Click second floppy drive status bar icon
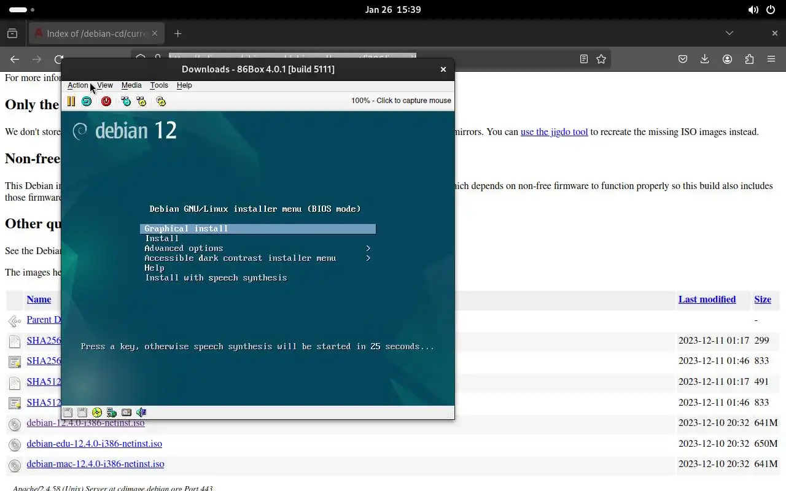This screenshot has height=491, width=786. 82,412
